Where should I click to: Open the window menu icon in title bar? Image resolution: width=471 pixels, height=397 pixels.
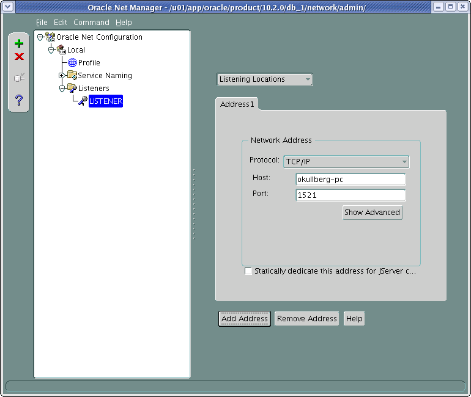(x=8, y=7)
